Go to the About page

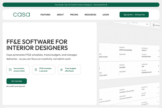point(60,15)
